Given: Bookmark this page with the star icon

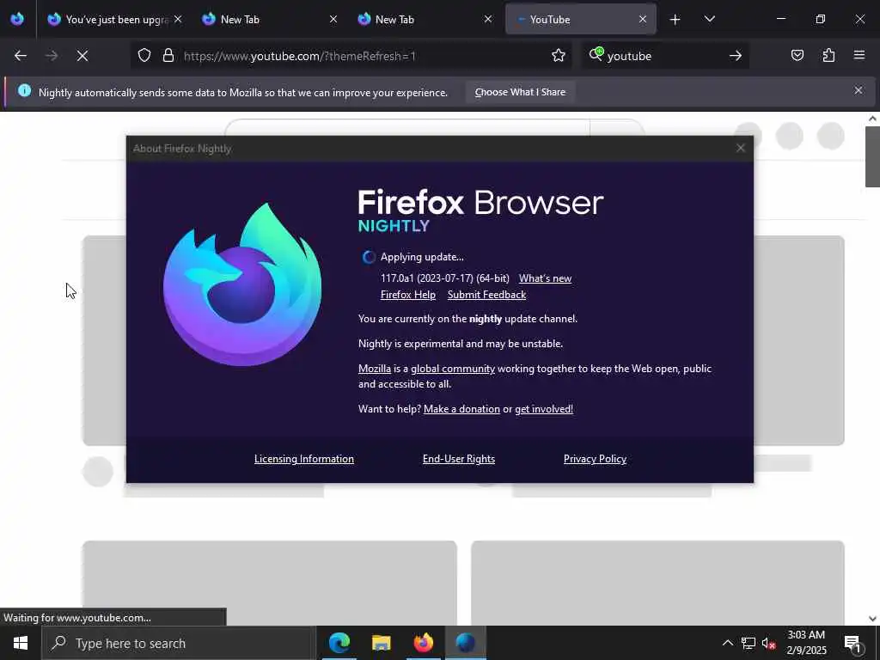Looking at the screenshot, I should coord(558,56).
